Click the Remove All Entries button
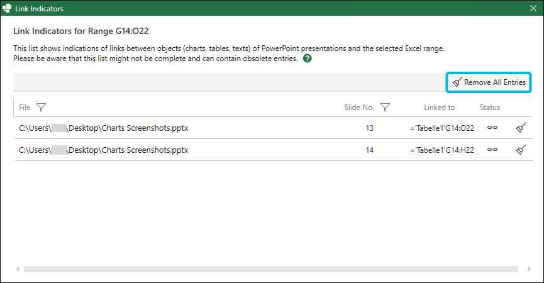Screen dimensions: 544x283 [489, 82]
